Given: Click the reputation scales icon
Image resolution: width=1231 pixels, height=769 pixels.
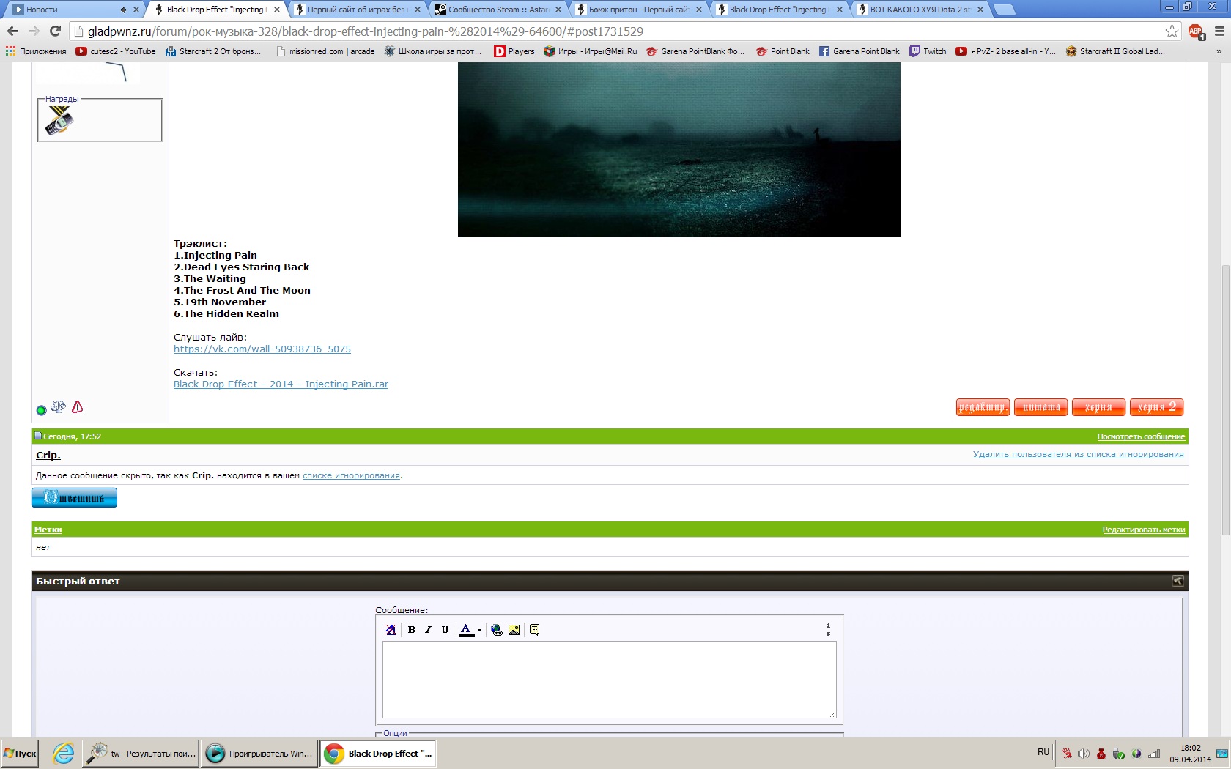Looking at the screenshot, I should [x=59, y=407].
